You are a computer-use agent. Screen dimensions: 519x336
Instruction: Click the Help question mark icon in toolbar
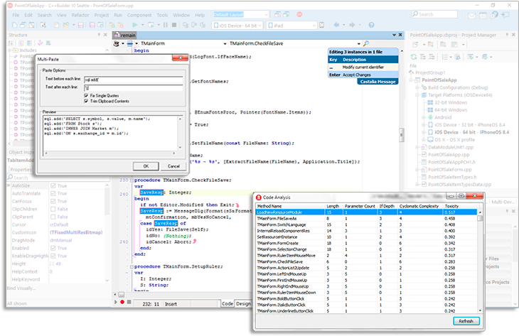click(371, 25)
